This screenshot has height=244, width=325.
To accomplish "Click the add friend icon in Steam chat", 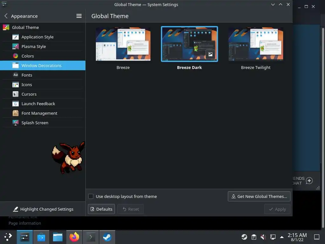I will click(309, 180).
